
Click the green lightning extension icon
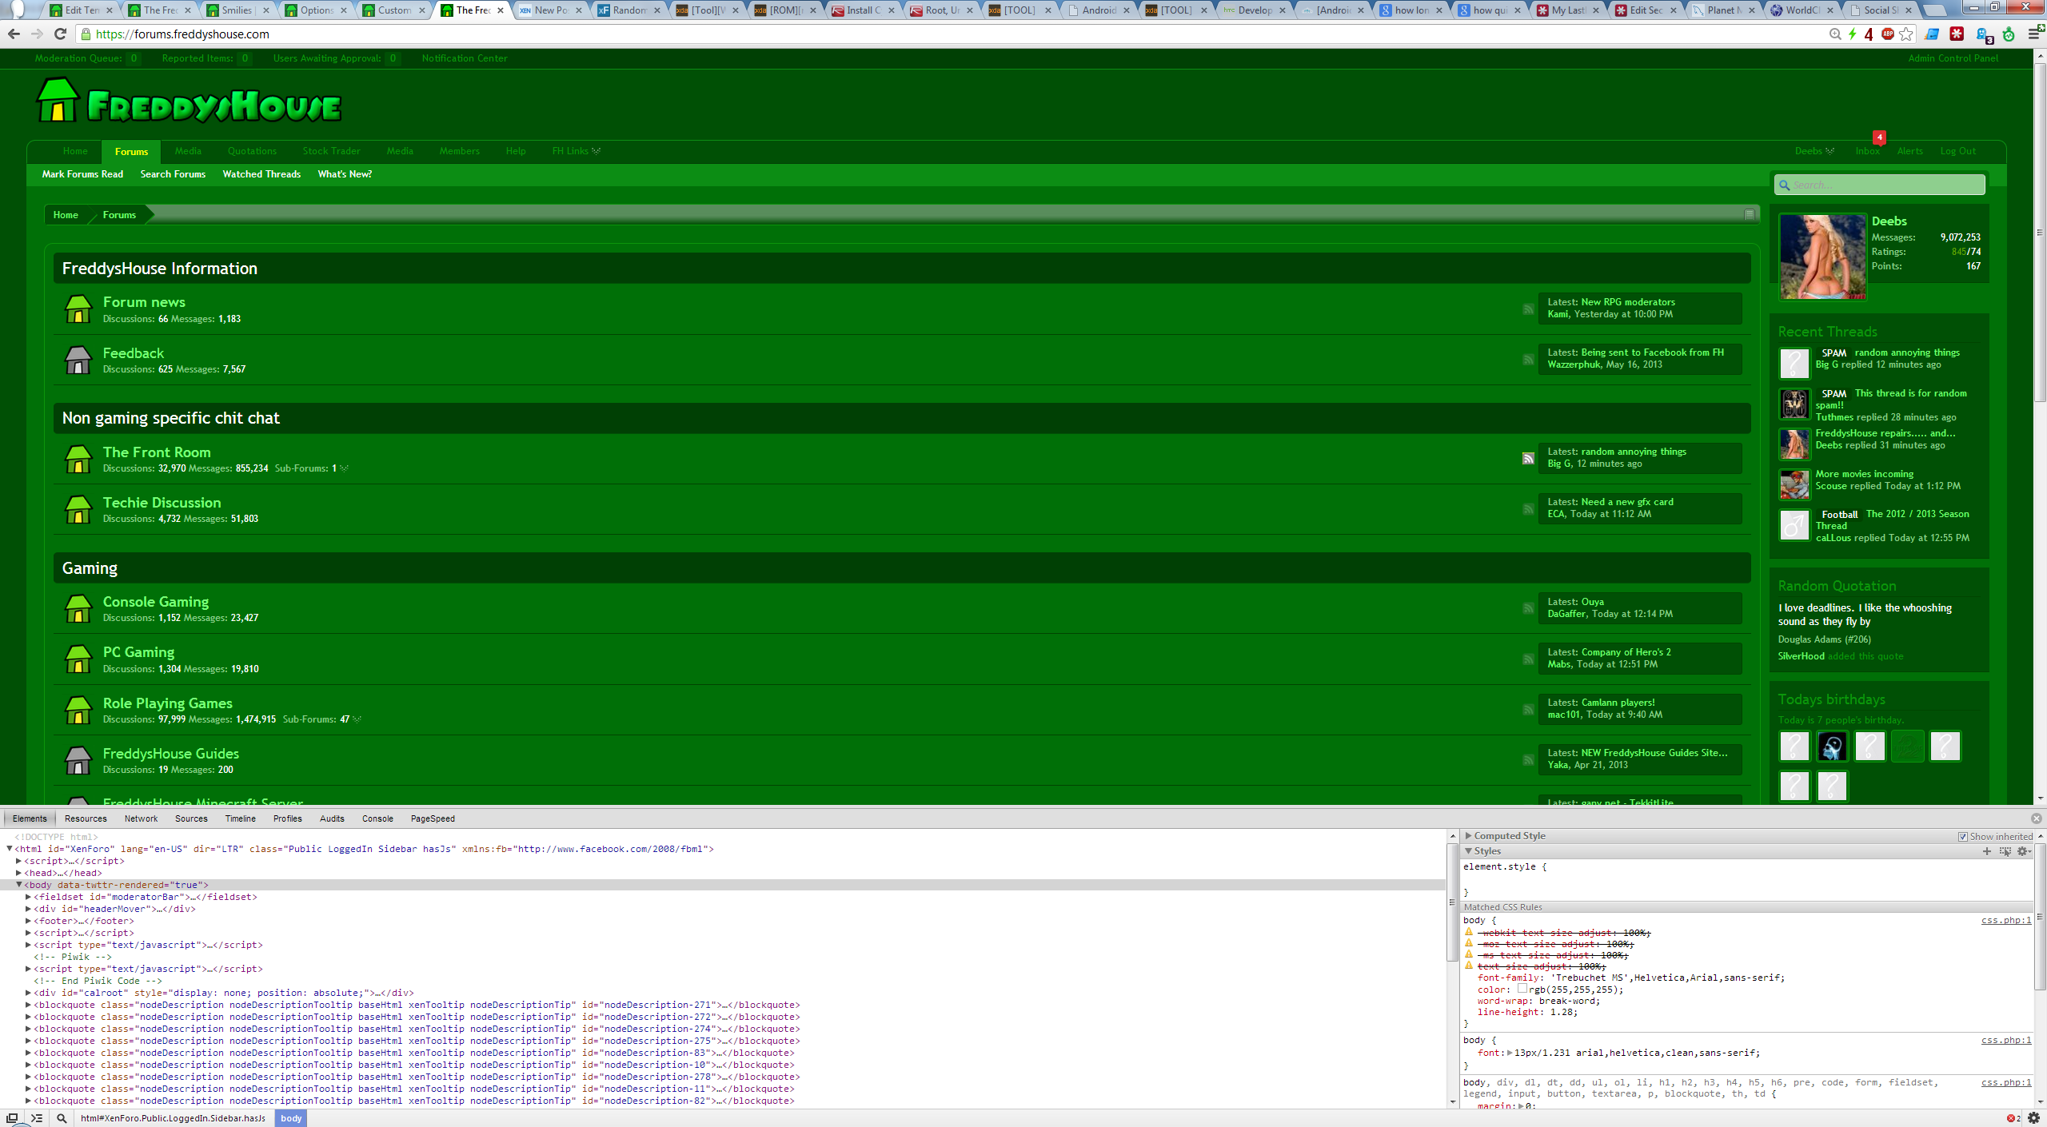[1852, 34]
